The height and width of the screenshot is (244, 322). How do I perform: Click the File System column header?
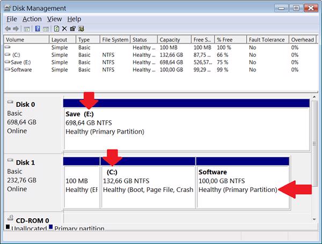coord(115,40)
